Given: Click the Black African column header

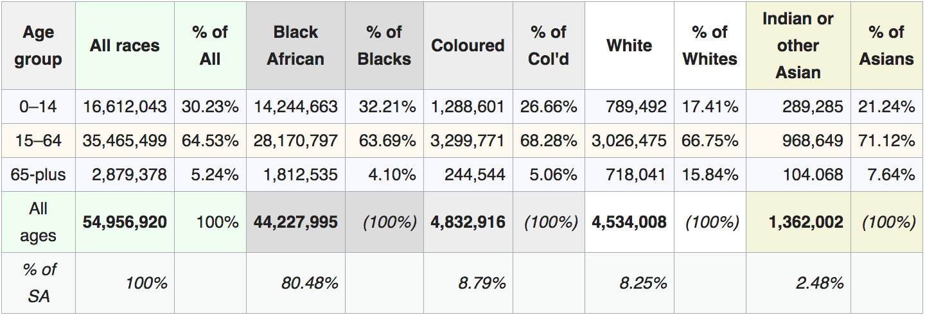Looking at the screenshot, I should point(295,46).
